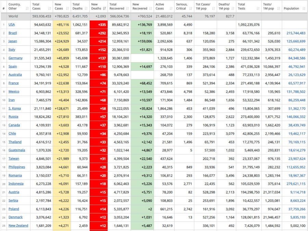This screenshot has width=308, height=231.
Task: Open the Philippines country link
Action: tap(17, 167)
